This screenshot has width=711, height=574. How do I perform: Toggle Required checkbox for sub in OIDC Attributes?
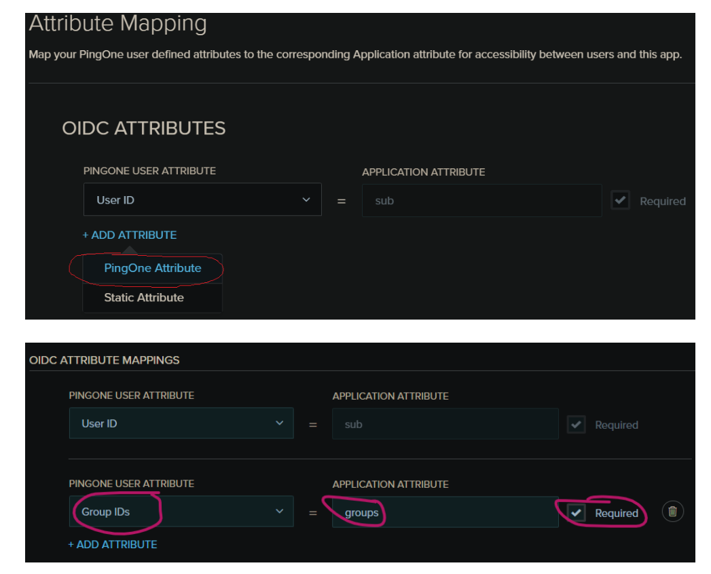(x=620, y=200)
